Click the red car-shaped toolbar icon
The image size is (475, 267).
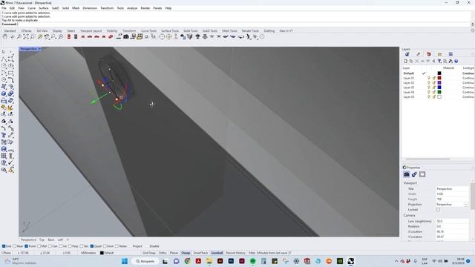pos(111,36)
